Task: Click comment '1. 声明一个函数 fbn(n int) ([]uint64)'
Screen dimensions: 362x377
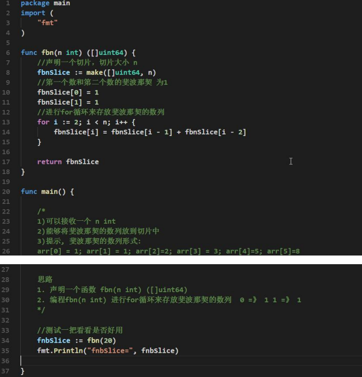Action: pos(112,290)
